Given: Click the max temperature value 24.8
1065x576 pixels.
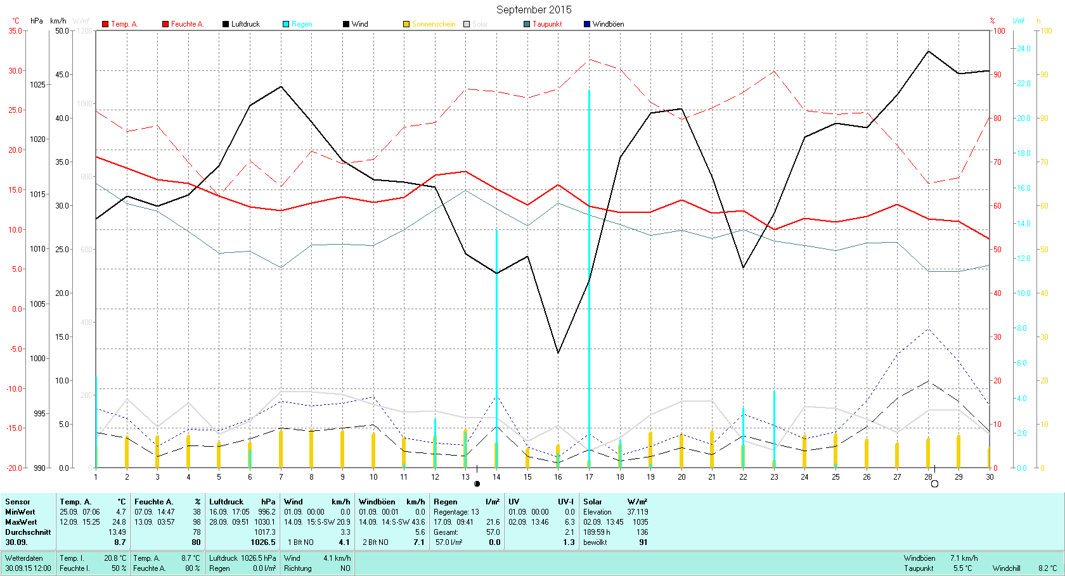Looking at the screenshot, I should click(119, 522).
